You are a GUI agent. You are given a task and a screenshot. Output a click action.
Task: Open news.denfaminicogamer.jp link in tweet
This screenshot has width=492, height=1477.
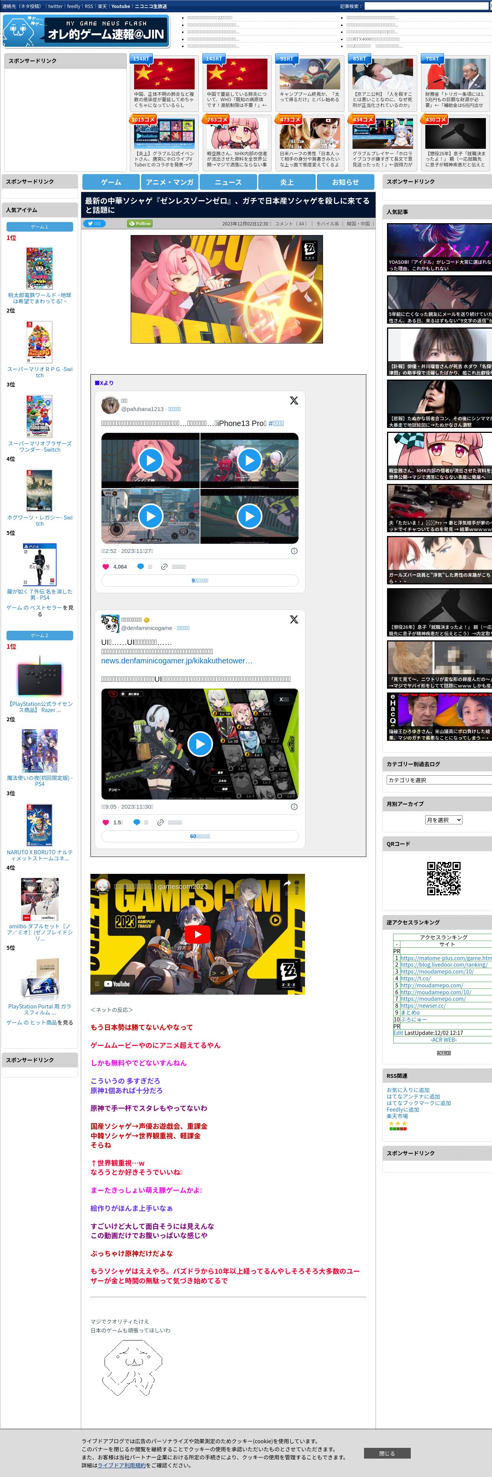click(176, 661)
